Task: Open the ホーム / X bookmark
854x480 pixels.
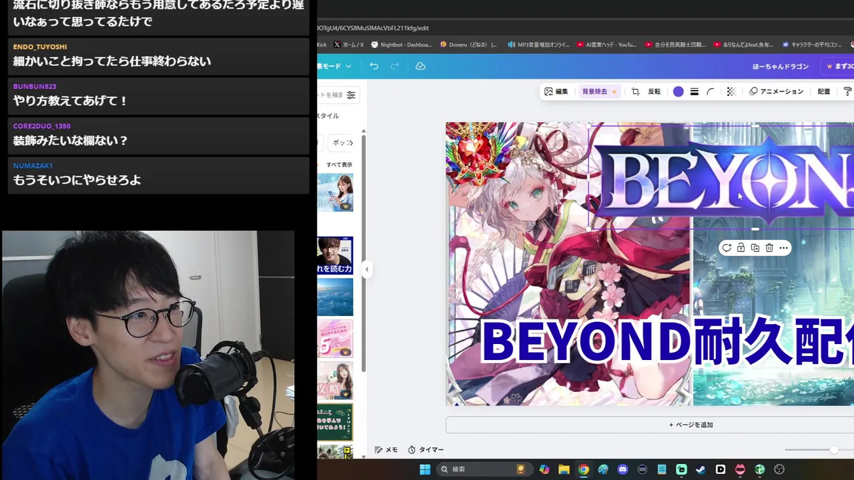Action: [x=348, y=45]
